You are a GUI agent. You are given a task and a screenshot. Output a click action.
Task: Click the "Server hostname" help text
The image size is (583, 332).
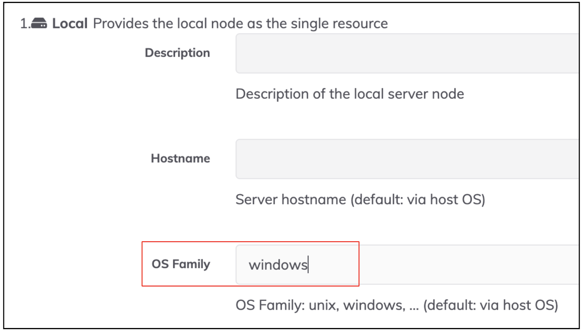291,200
